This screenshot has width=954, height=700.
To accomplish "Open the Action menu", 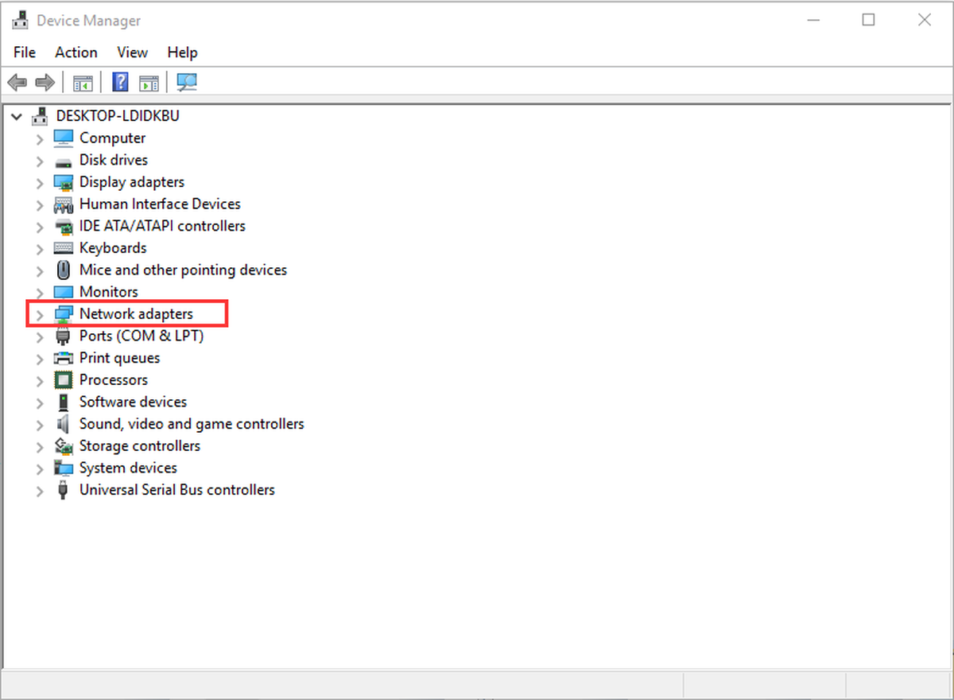I will pyautogui.click(x=76, y=52).
